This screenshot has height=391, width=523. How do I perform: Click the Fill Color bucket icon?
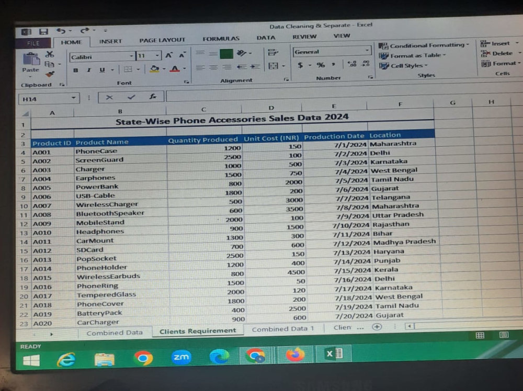pos(154,68)
